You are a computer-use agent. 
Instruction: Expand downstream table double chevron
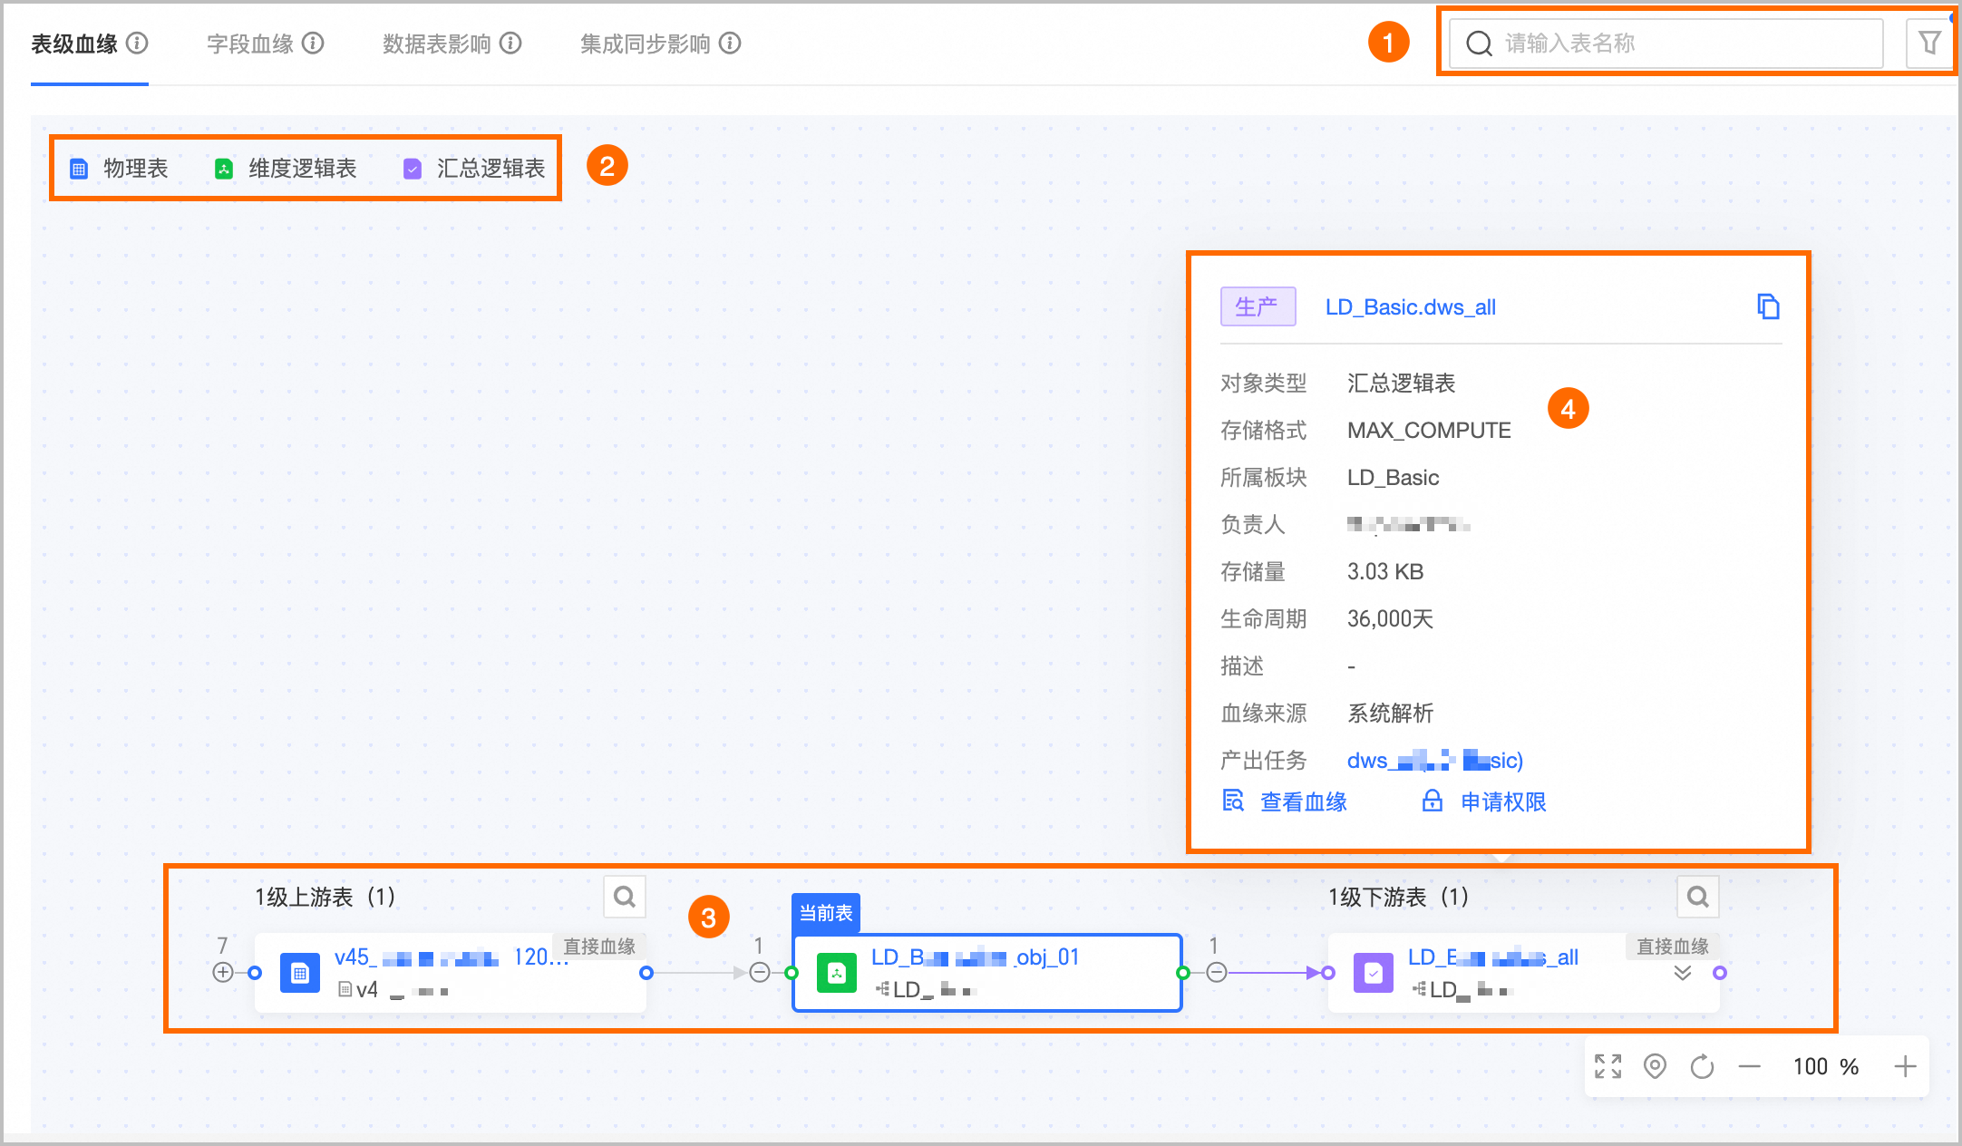(x=1682, y=973)
